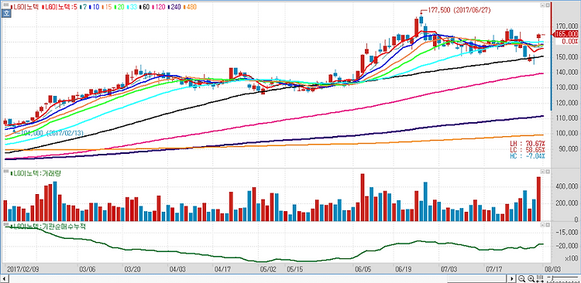Click the 04/17 date axis label
This screenshot has width=581, height=283.
tap(222, 268)
